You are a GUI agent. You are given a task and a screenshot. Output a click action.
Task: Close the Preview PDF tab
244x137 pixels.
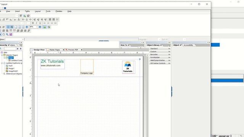pyautogui.click(x=82, y=50)
